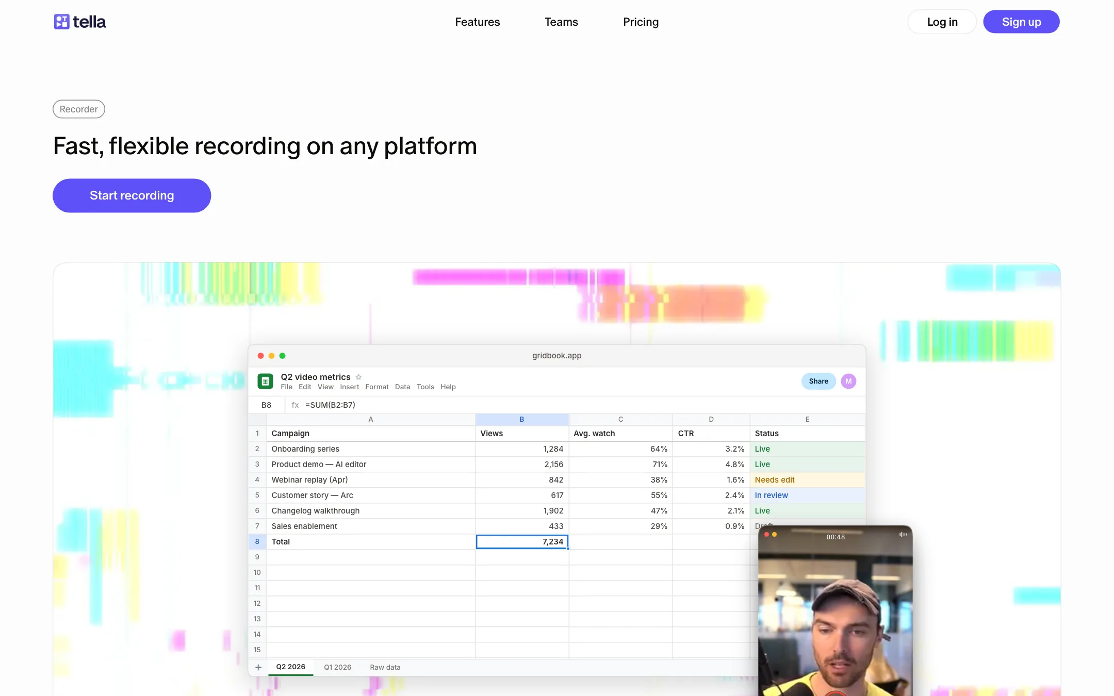Click the audio level icon on camera overlay

tap(903, 535)
